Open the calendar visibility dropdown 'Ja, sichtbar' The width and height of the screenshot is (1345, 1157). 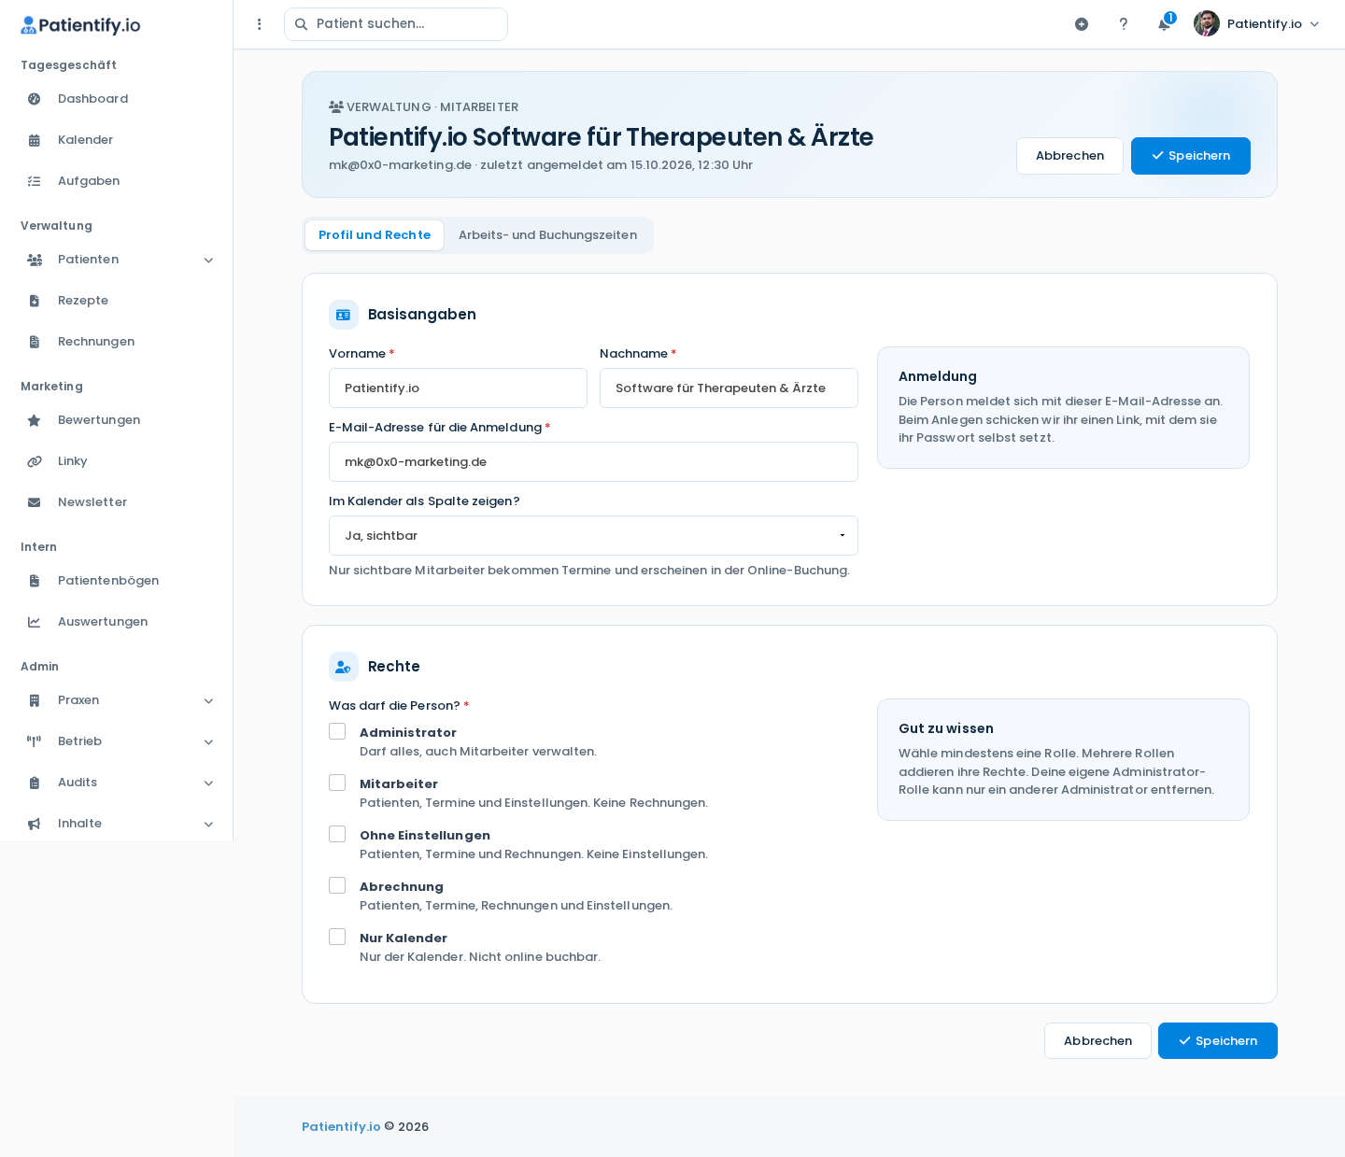pyautogui.click(x=593, y=536)
